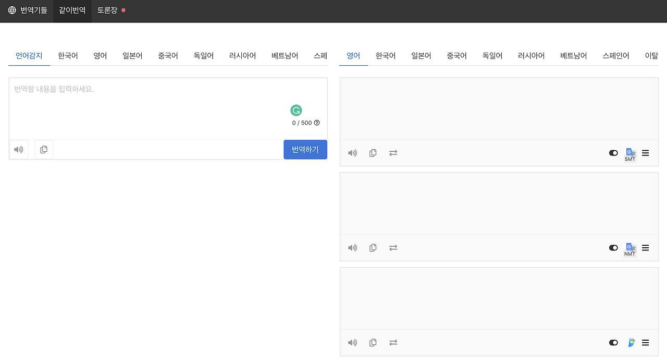Open hamburger menu in Google SMT panel
Viewport: 667px width, 361px height.
(646, 153)
